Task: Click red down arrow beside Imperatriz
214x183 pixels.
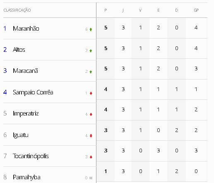Action: point(91,114)
